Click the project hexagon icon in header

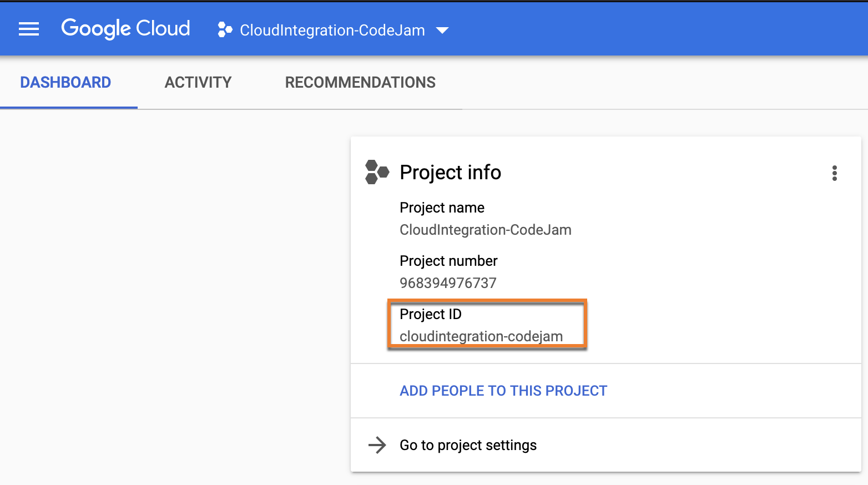click(225, 29)
